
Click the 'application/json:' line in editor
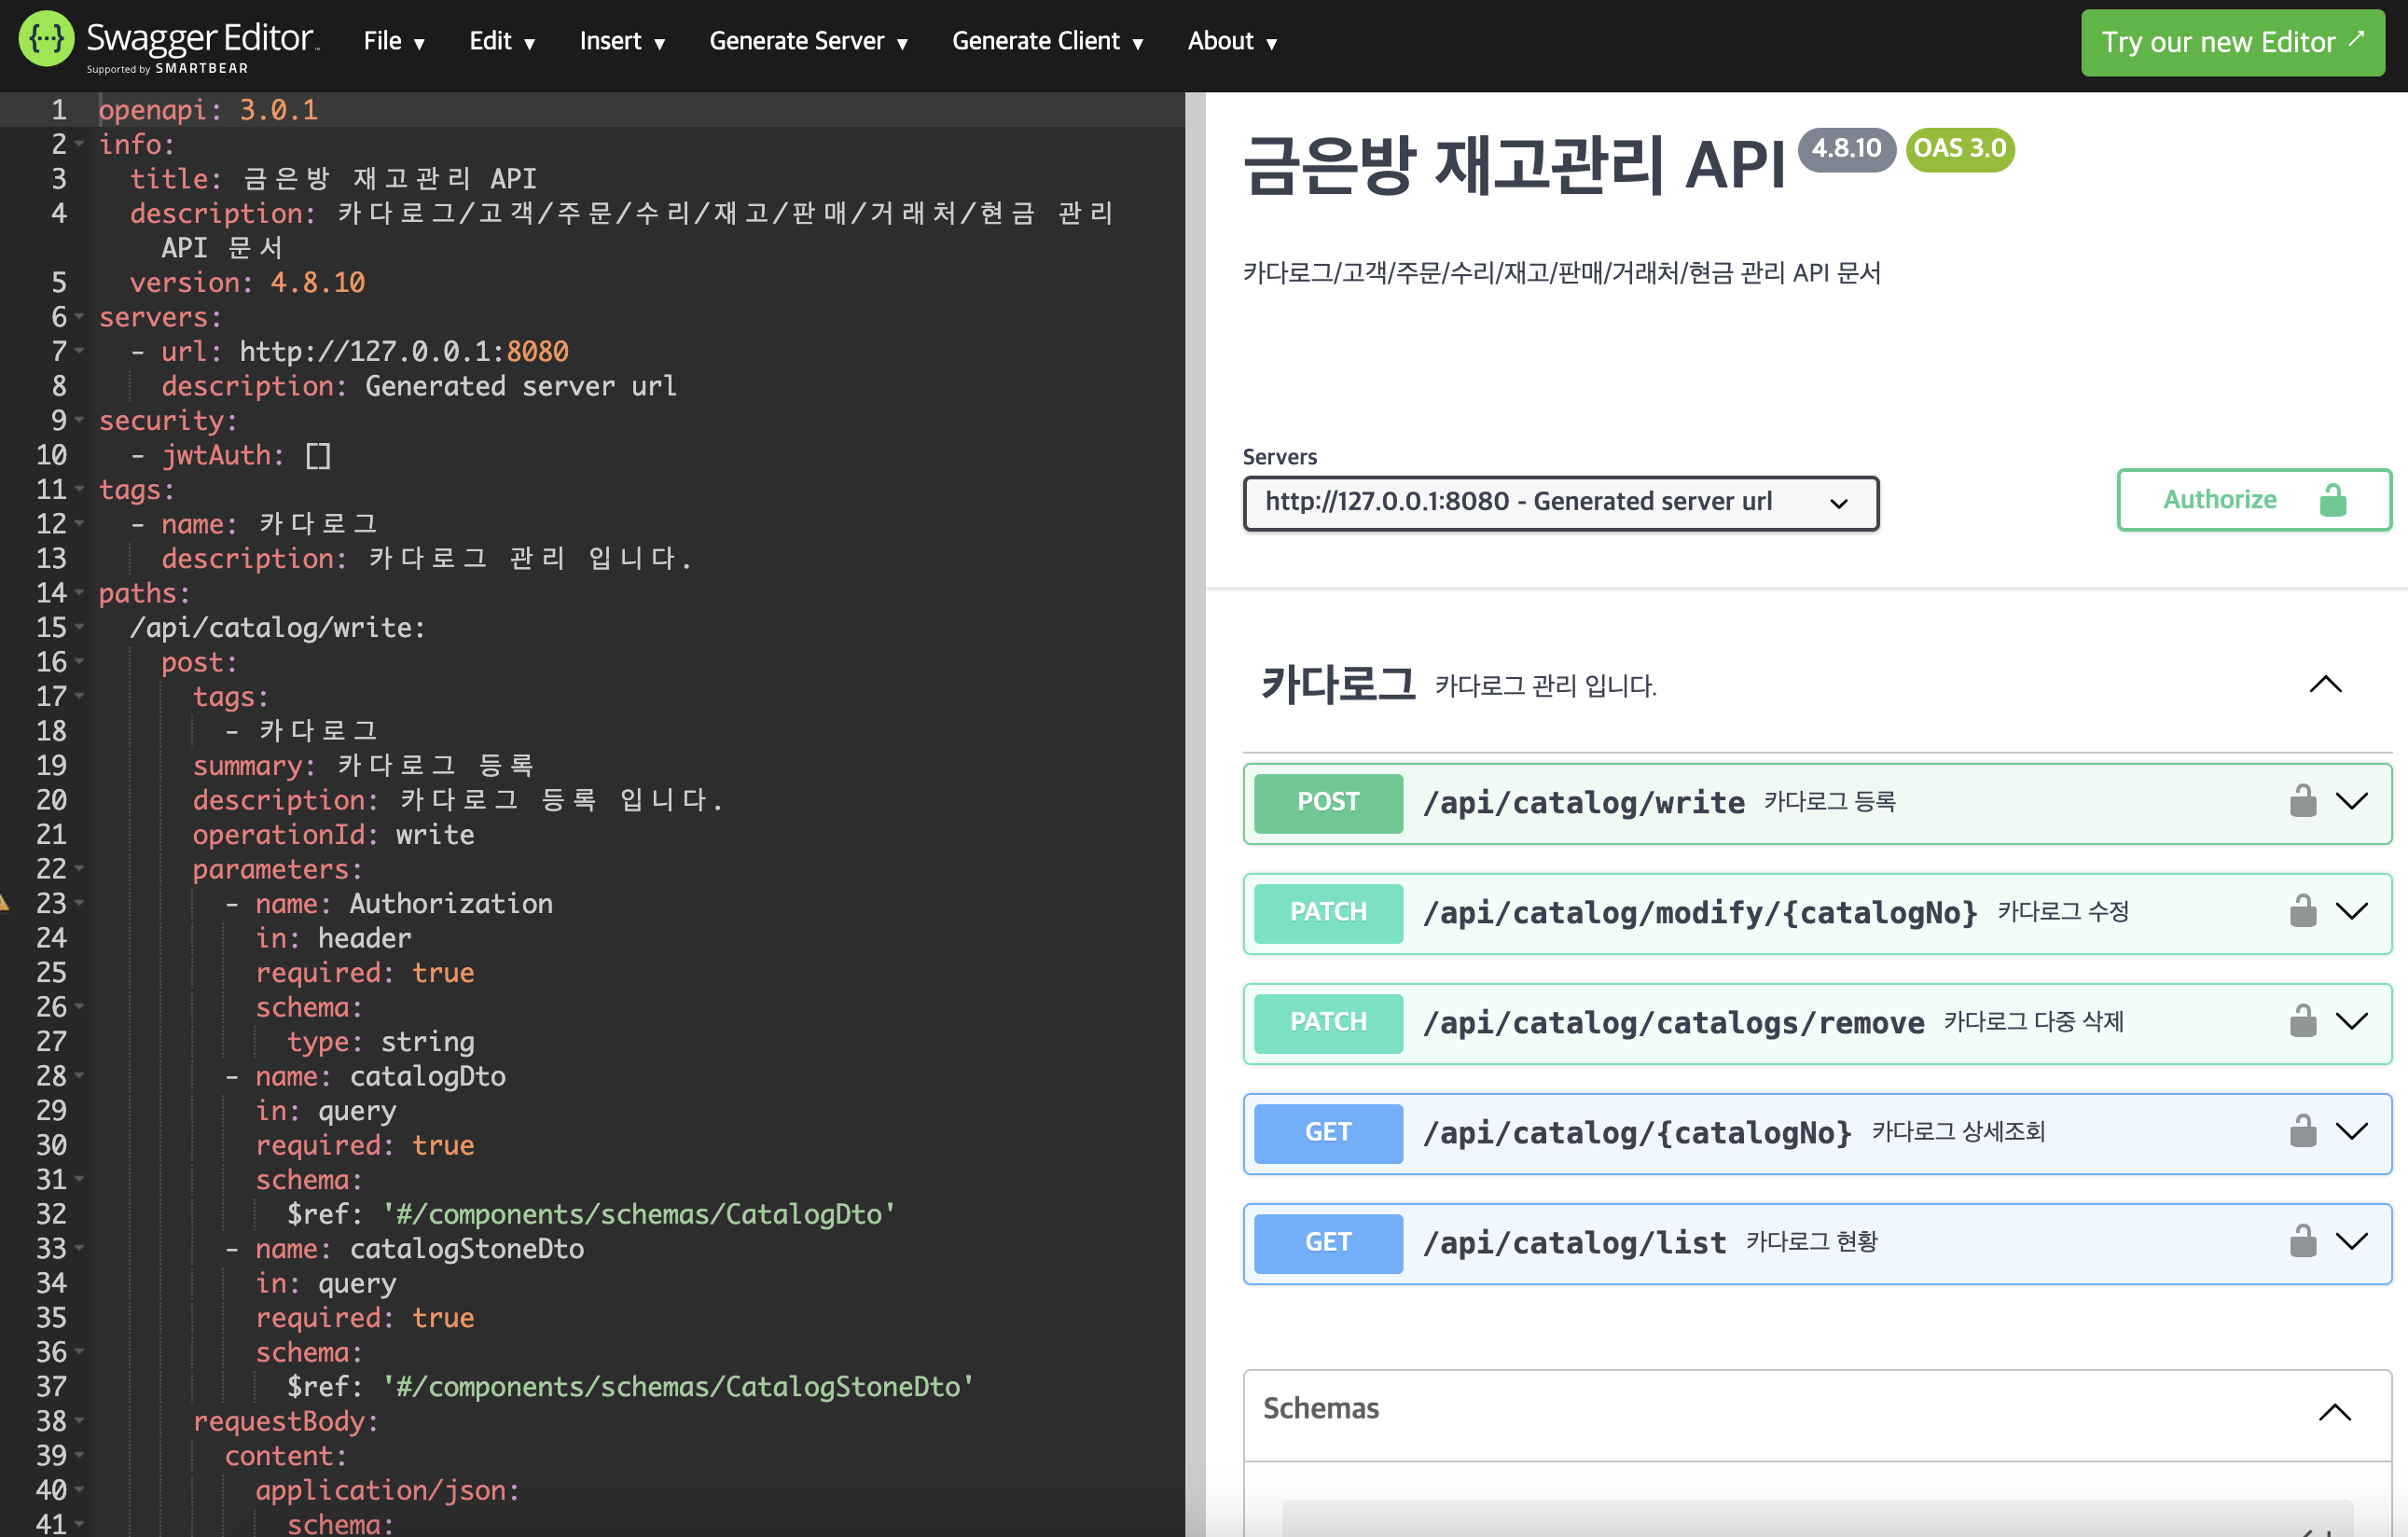pos(388,1490)
